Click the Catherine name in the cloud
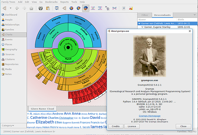198x135 pixels. [x=39, y=118]
